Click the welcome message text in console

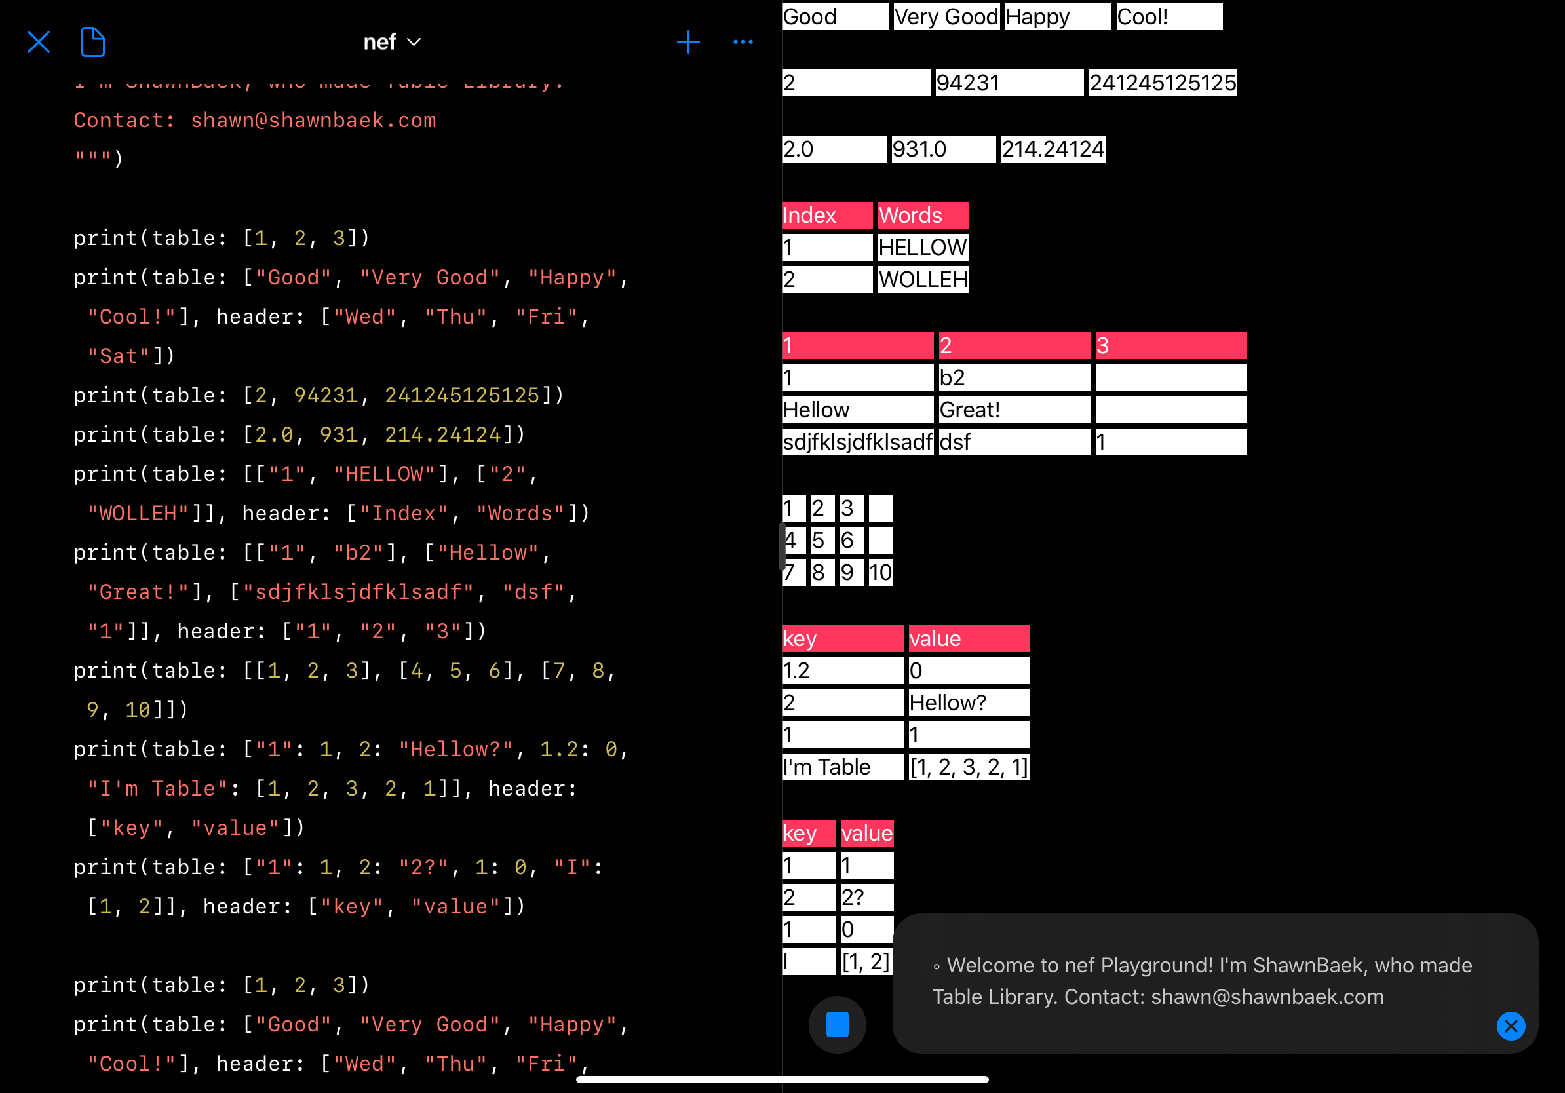(1203, 981)
